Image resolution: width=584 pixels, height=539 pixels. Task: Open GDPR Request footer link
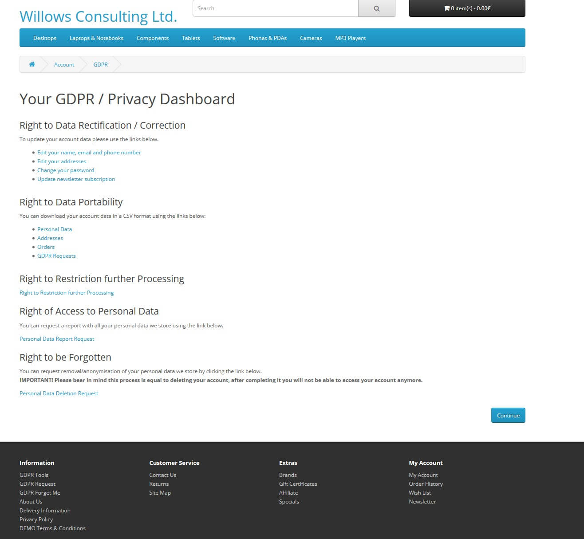click(x=37, y=484)
